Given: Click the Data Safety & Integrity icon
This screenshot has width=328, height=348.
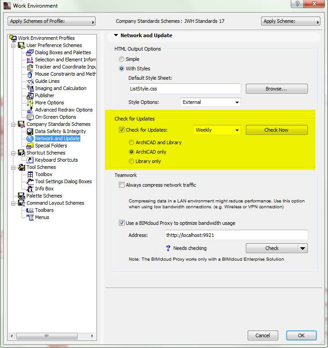Looking at the screenshot, I should pos(30,131).
